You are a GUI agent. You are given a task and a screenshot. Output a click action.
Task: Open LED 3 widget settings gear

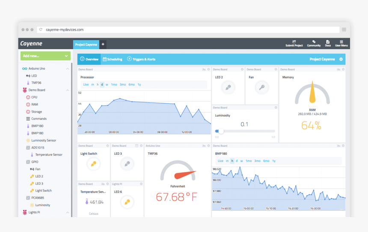[x=141, y=146]
